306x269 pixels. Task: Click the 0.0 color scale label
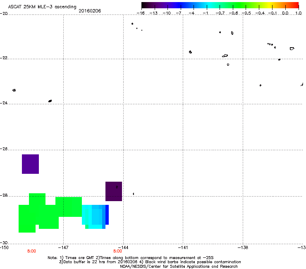click(285, 13)
